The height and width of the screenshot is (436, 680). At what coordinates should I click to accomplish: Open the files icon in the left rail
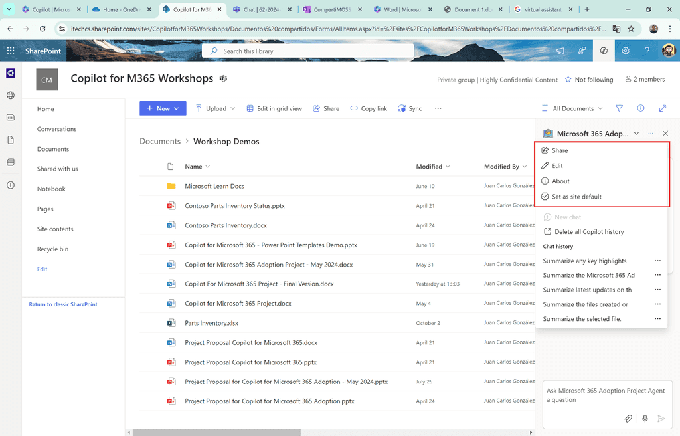coord(11,140)
